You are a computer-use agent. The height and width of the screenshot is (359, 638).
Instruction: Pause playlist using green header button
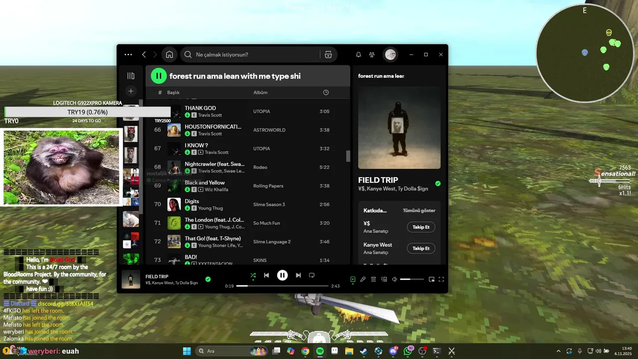pyautogui.click(x=159, y=76)
